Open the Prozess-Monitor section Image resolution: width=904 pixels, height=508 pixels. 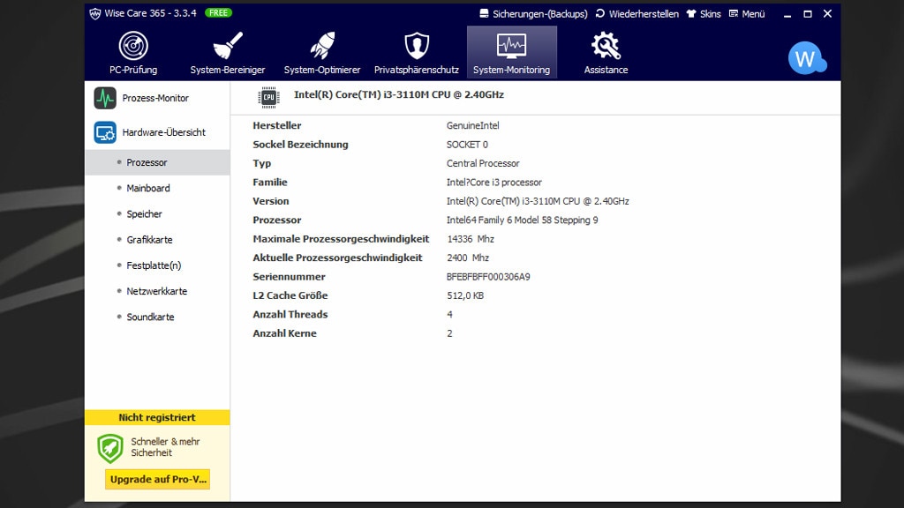pyautogui.click(x=157, y=98)
